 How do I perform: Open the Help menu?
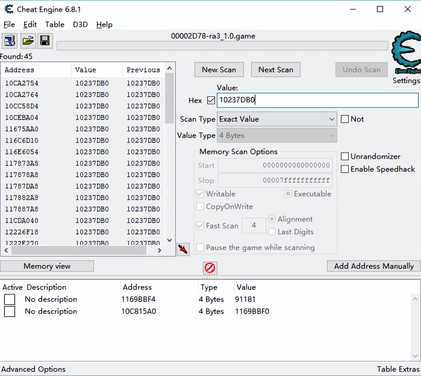pos(104,24)
